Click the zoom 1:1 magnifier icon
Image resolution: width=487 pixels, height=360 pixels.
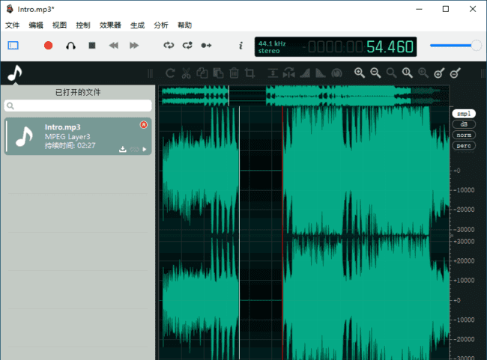[407, 73]
